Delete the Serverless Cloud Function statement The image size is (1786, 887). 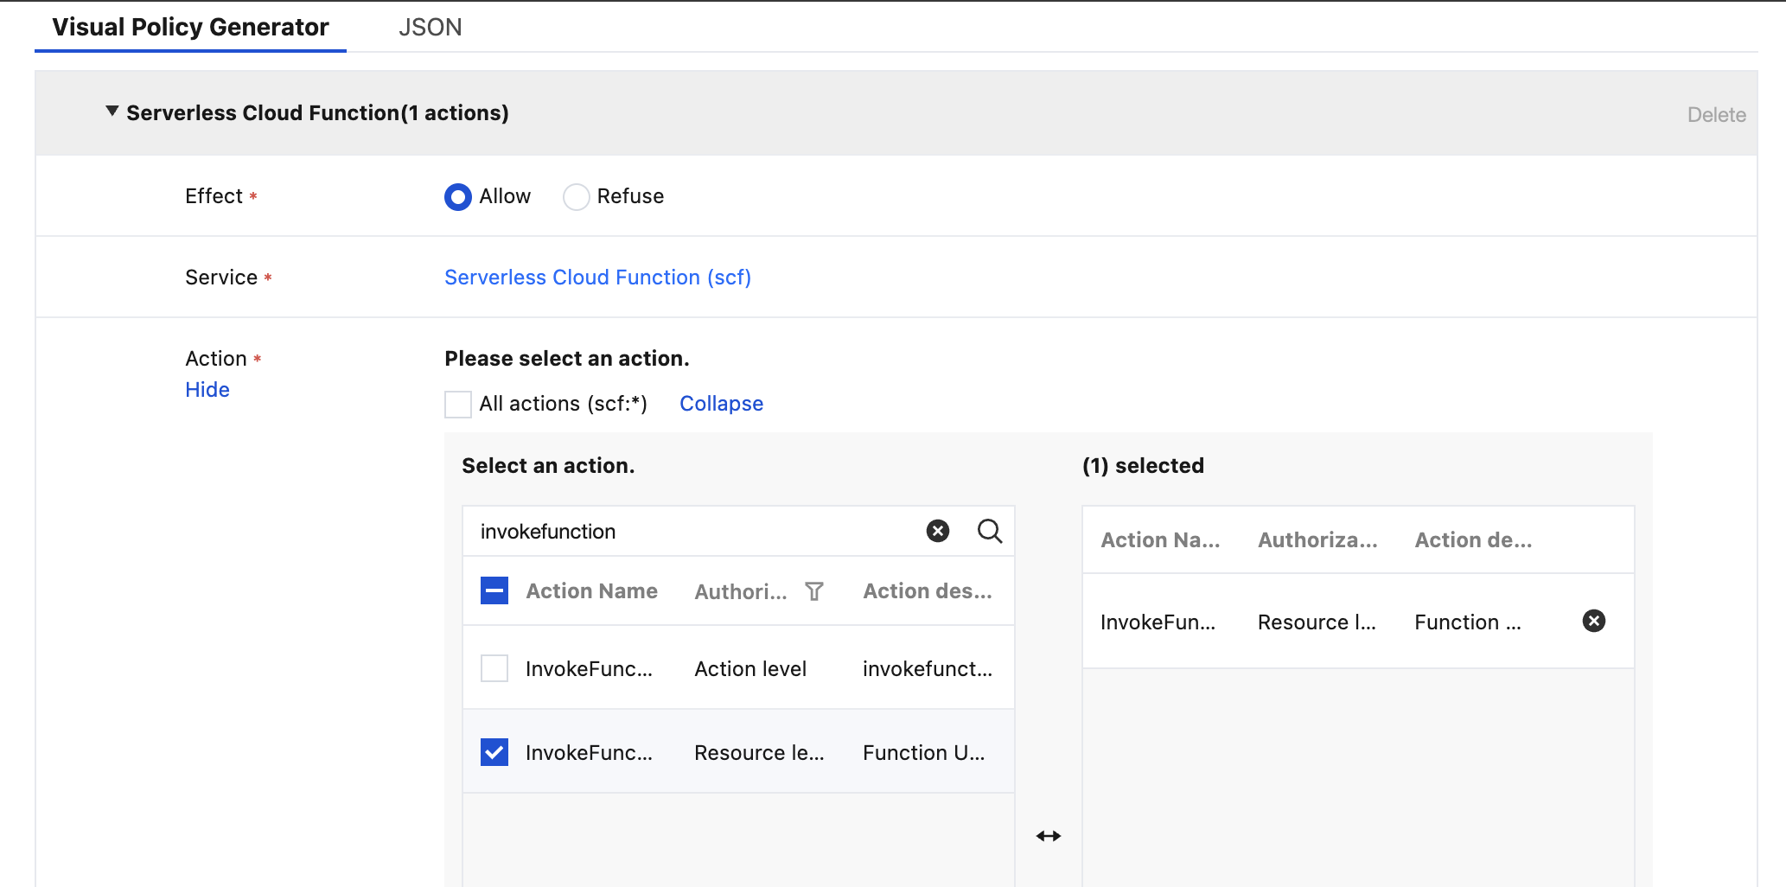1716,114
